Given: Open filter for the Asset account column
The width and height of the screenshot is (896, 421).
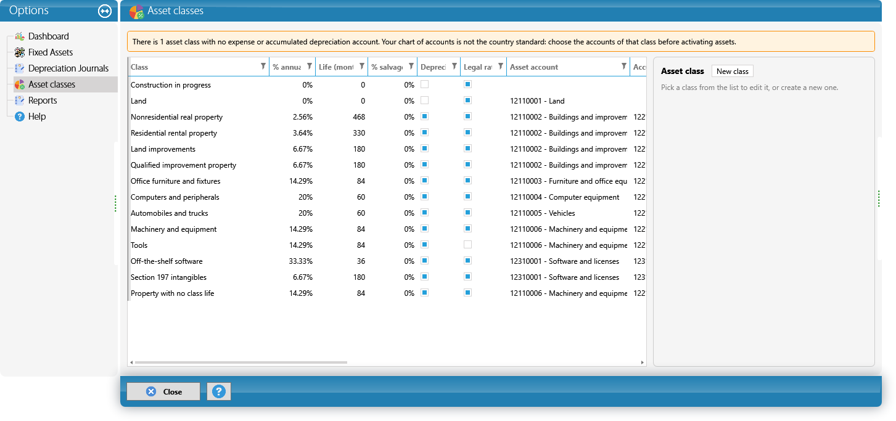Looking at the screenshot, I should click(x=623, y=67).
